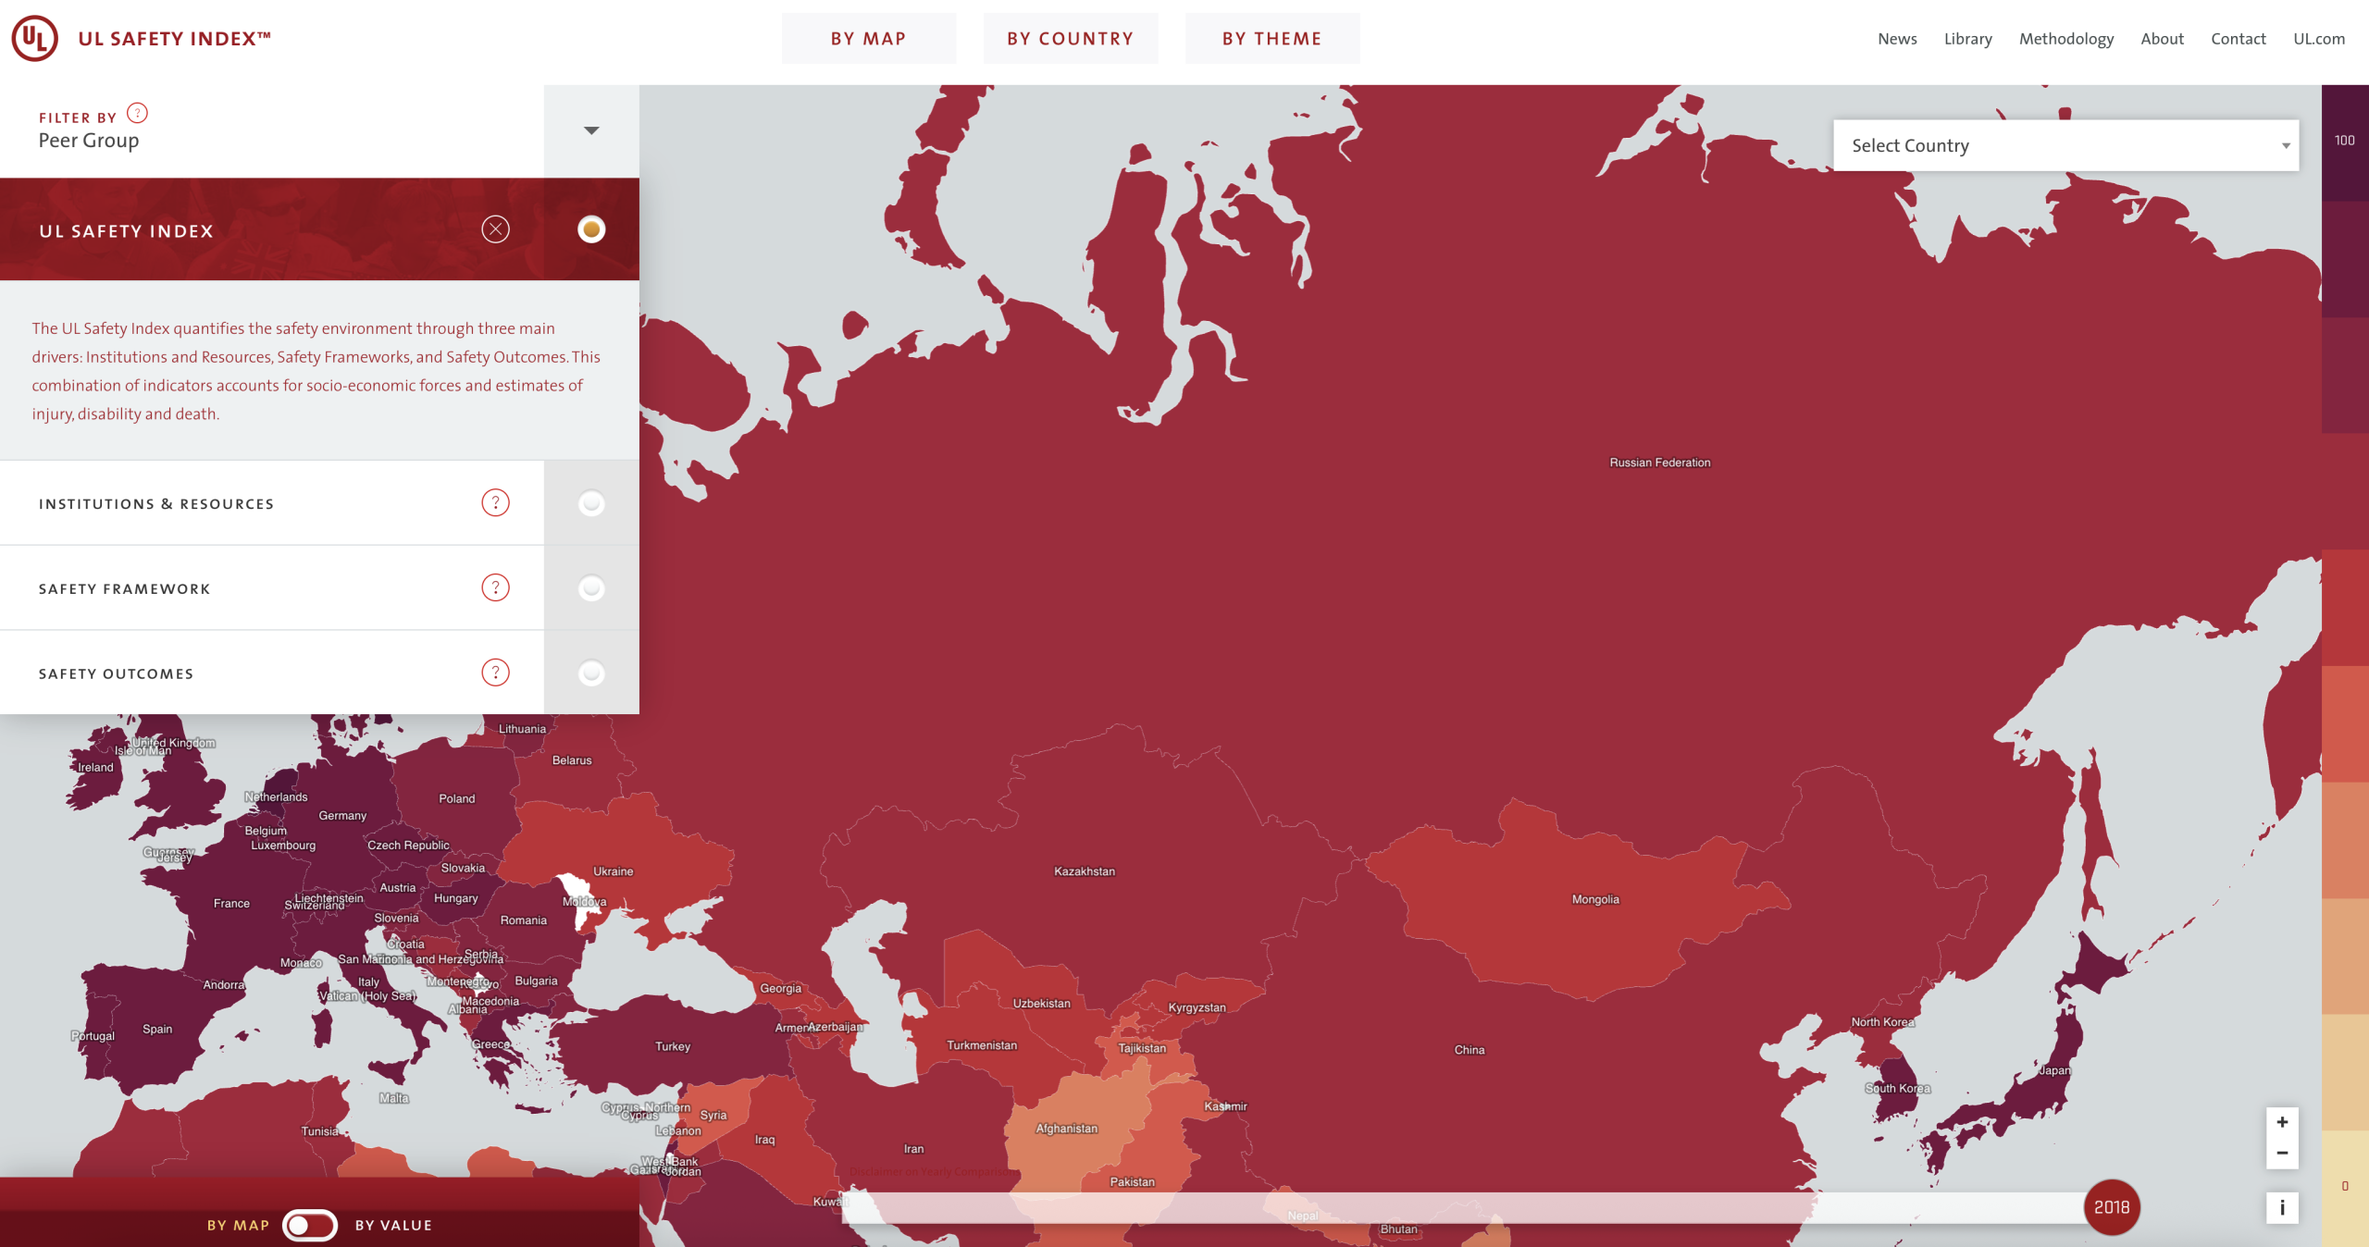Viewport: 2369px width, 1247px height.
Task: Open Safety Outcomes help icon
Action: [x=495, y=673]
